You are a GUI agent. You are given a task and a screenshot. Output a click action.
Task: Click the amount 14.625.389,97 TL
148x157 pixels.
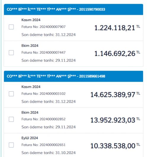(115, 95)
